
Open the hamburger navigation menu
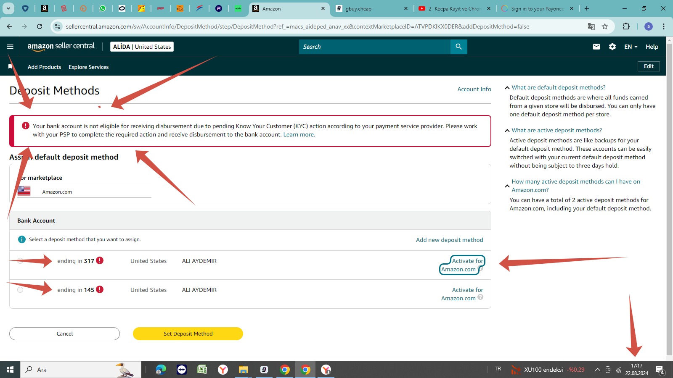click(10, 47)
